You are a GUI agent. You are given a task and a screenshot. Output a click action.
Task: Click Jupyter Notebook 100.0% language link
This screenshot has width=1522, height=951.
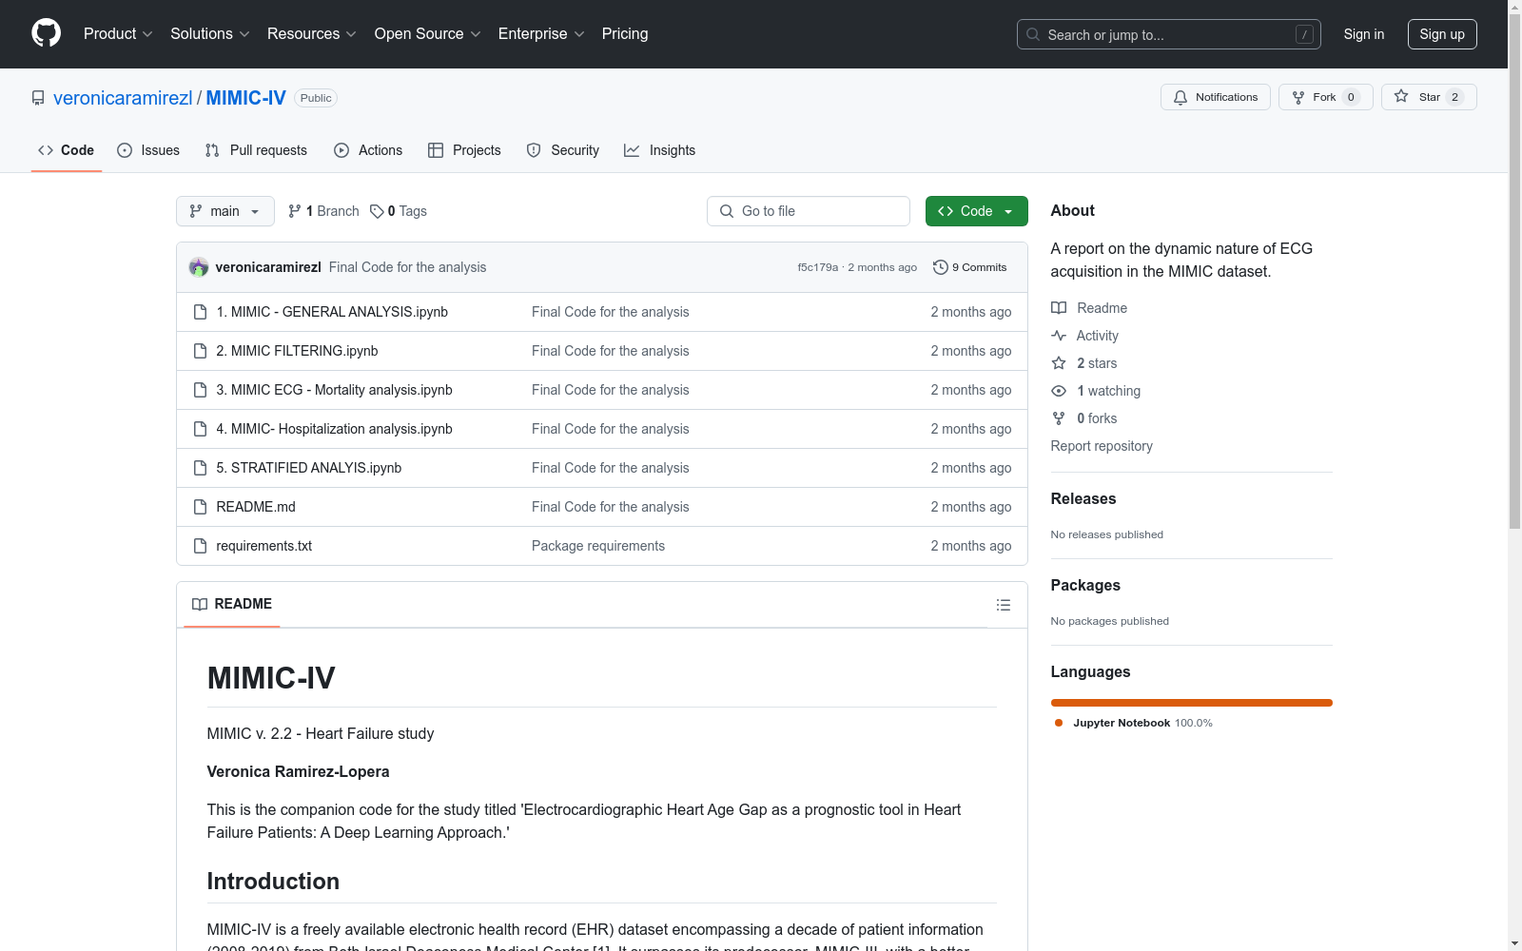click(1134, 723)
